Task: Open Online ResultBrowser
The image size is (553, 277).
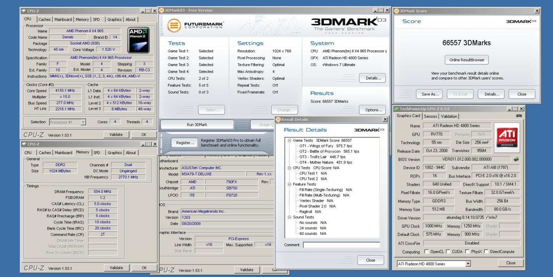Action: click(467, 60)
